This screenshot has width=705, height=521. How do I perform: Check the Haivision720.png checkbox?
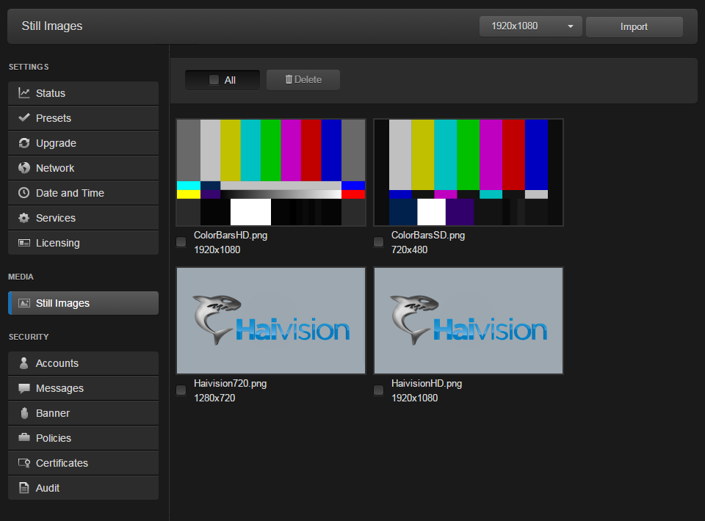[x=181, y=390]
